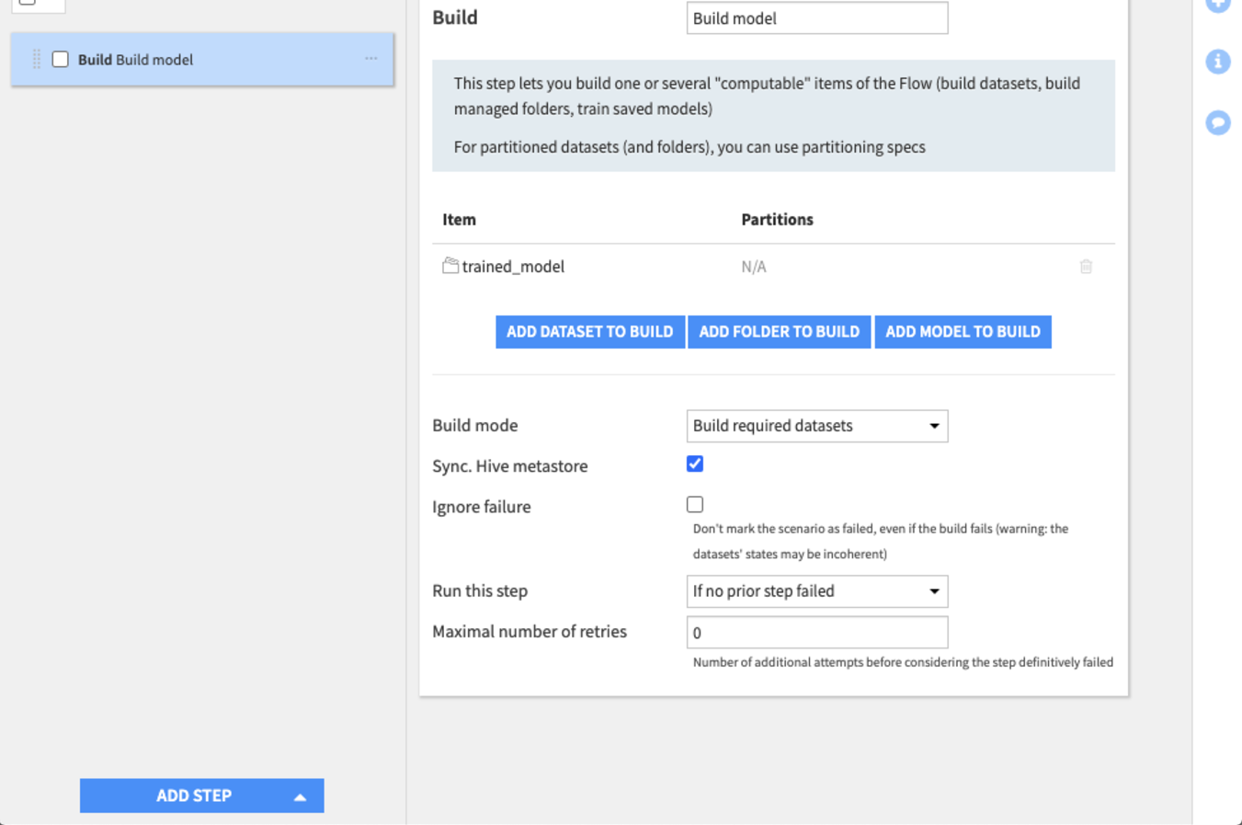
Task: Click the N/A partitions value
Action: tap(754, 267)
